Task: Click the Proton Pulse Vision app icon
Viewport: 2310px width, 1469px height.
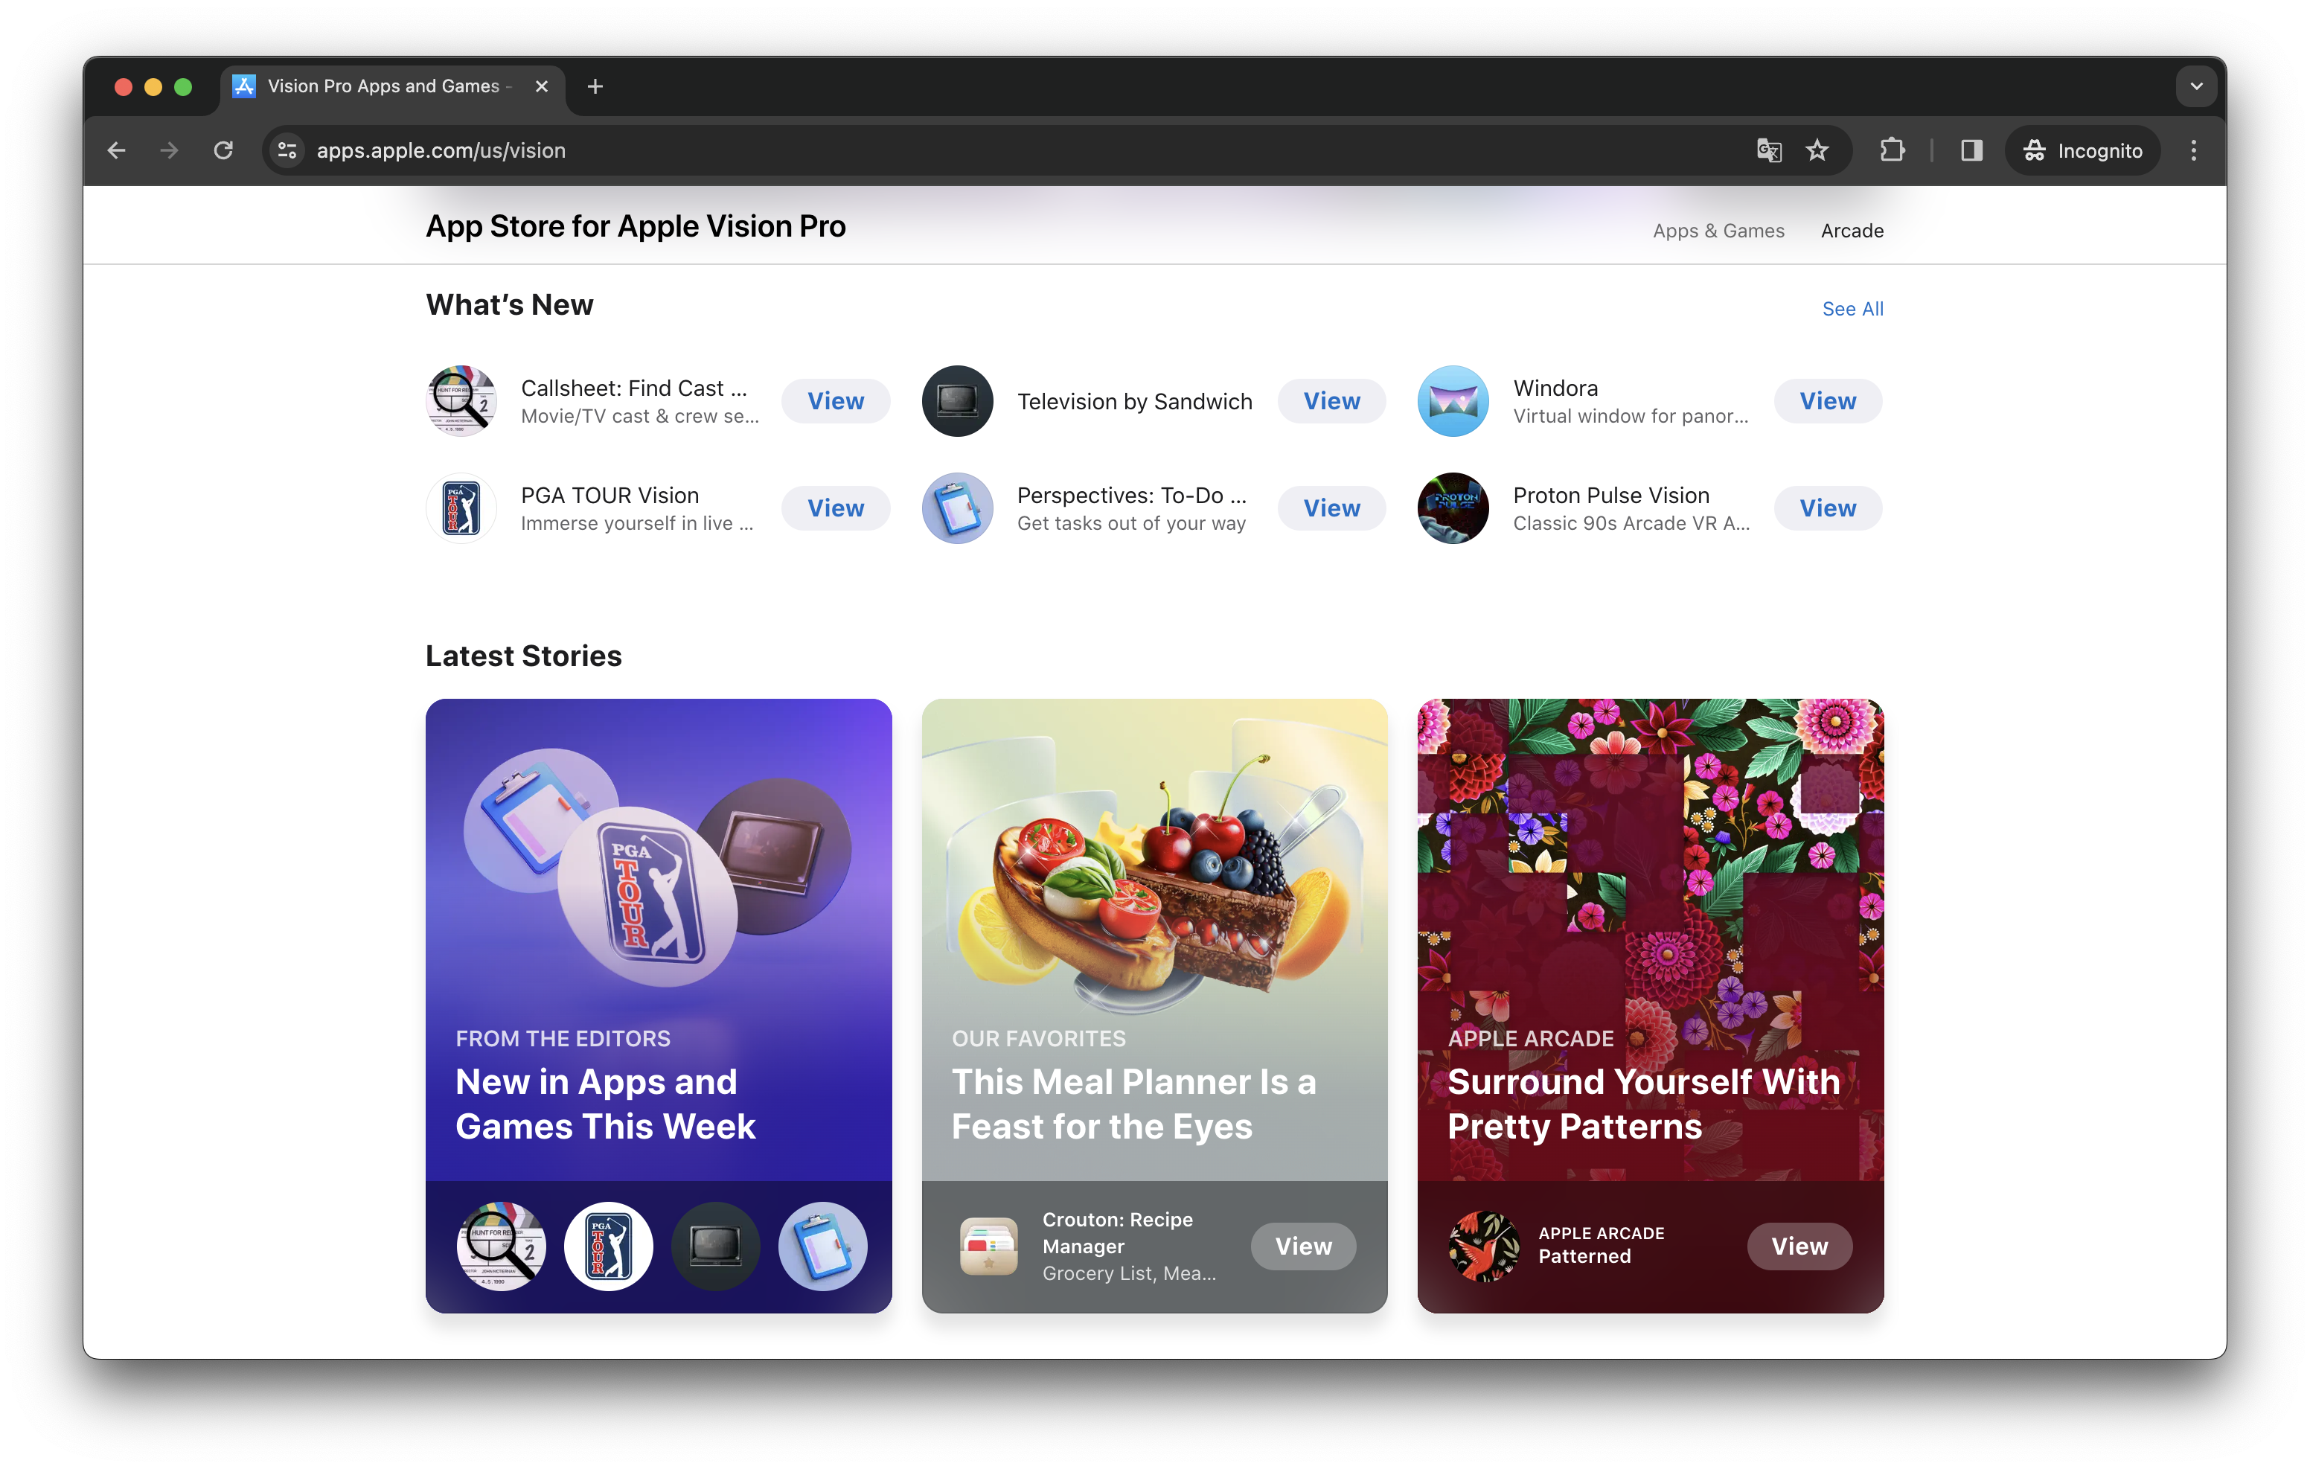Action: (1453, 508)
